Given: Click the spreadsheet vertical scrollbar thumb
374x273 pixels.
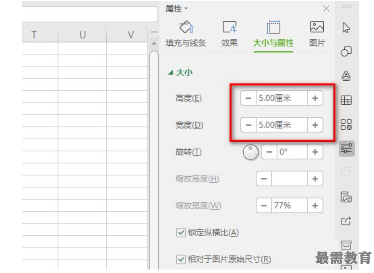Looking at the screenshot, I should [x=154, y=160].
